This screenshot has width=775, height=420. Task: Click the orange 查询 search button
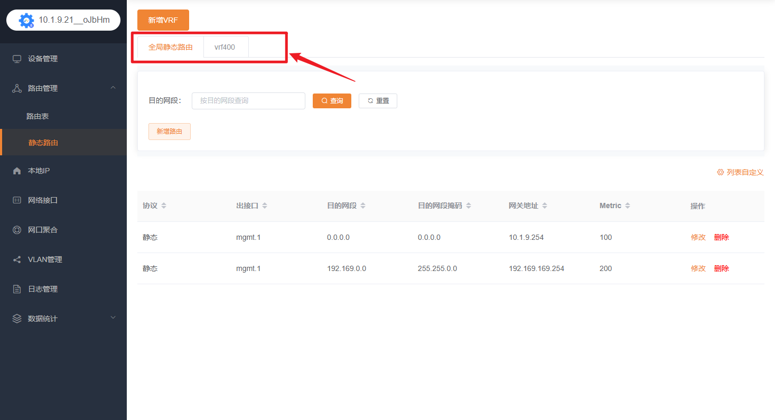[332, 100]
